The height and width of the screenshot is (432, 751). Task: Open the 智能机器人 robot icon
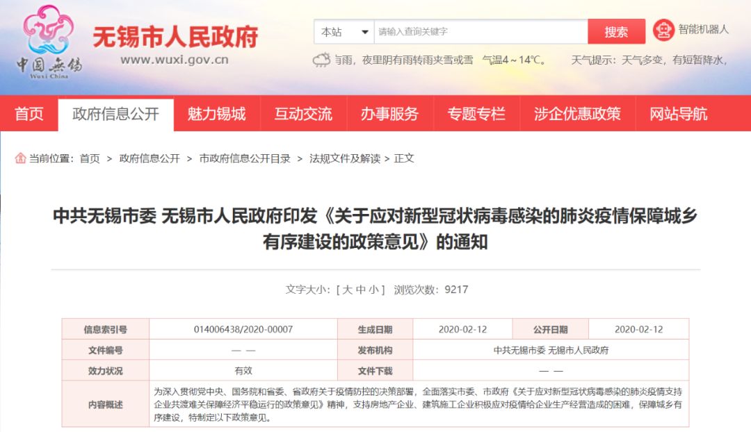663,30
